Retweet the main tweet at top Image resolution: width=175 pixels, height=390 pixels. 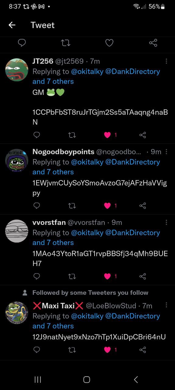click(x=66, y=43)
